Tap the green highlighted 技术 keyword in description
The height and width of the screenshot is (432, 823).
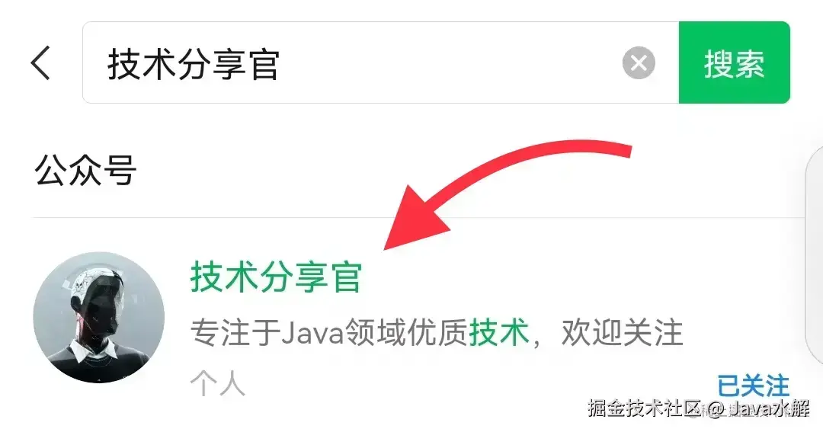(498, 333)
